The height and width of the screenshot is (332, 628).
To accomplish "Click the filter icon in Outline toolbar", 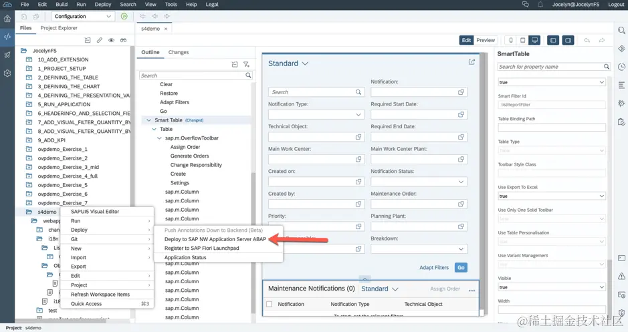I will pyautogui.click(x=246, y=64).
